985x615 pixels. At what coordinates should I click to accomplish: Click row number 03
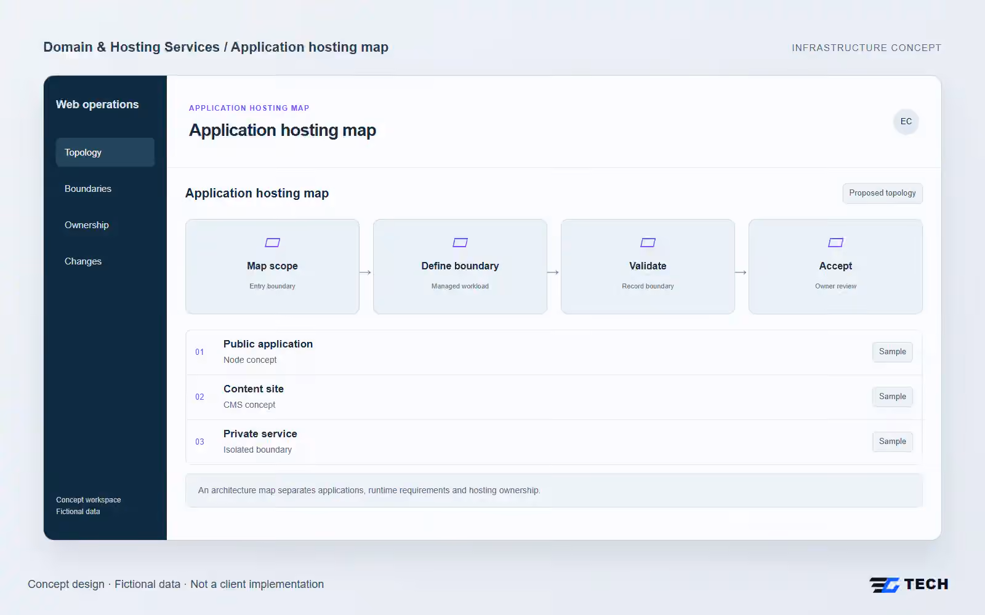(199, 442)
